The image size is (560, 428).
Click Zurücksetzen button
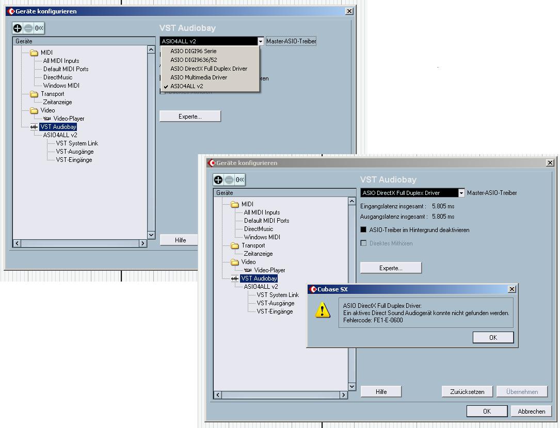pyautogui.click(x=467, y=391)
